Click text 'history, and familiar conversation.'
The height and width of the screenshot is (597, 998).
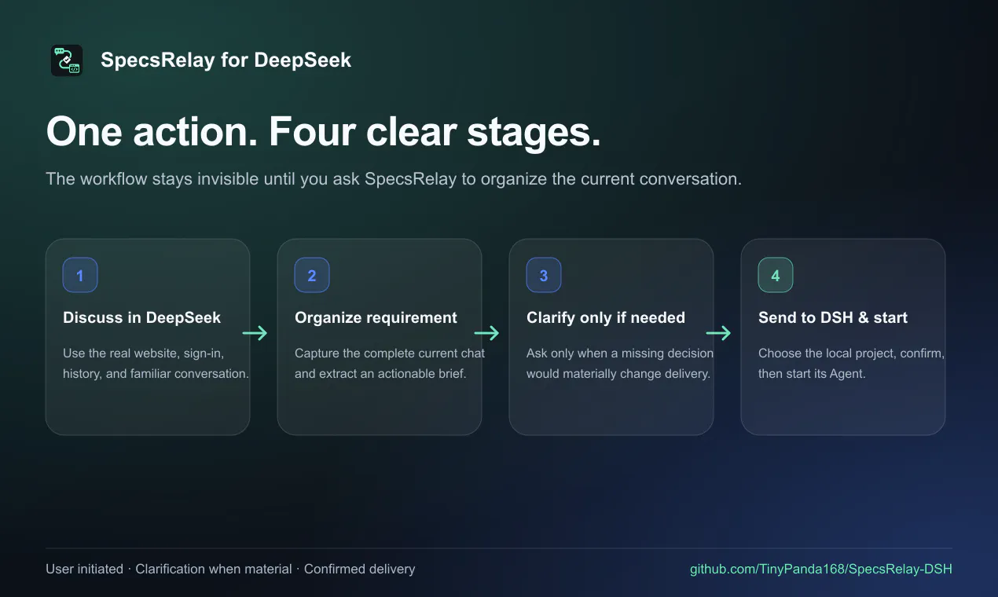pyautogui.click(x=156, y=374)
